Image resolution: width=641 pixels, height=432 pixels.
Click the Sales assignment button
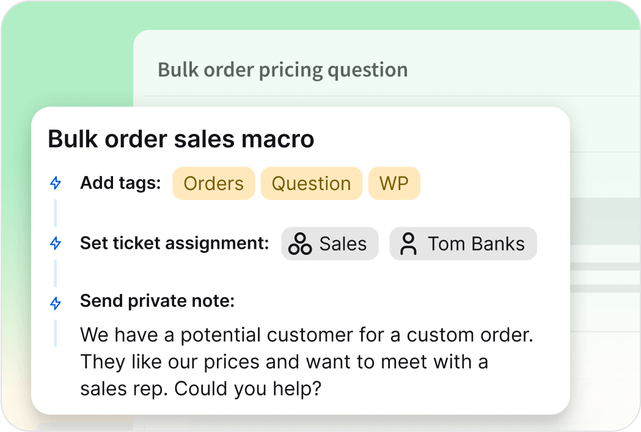(x=329, y=243)
